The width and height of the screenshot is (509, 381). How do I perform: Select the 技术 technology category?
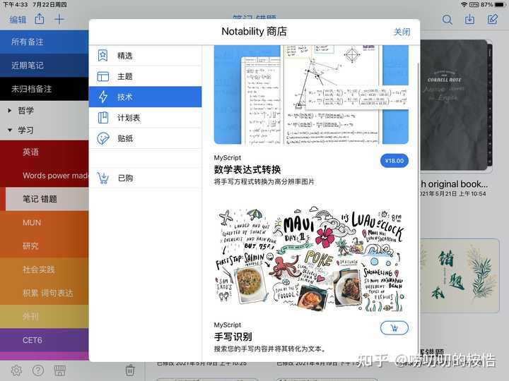145,97
